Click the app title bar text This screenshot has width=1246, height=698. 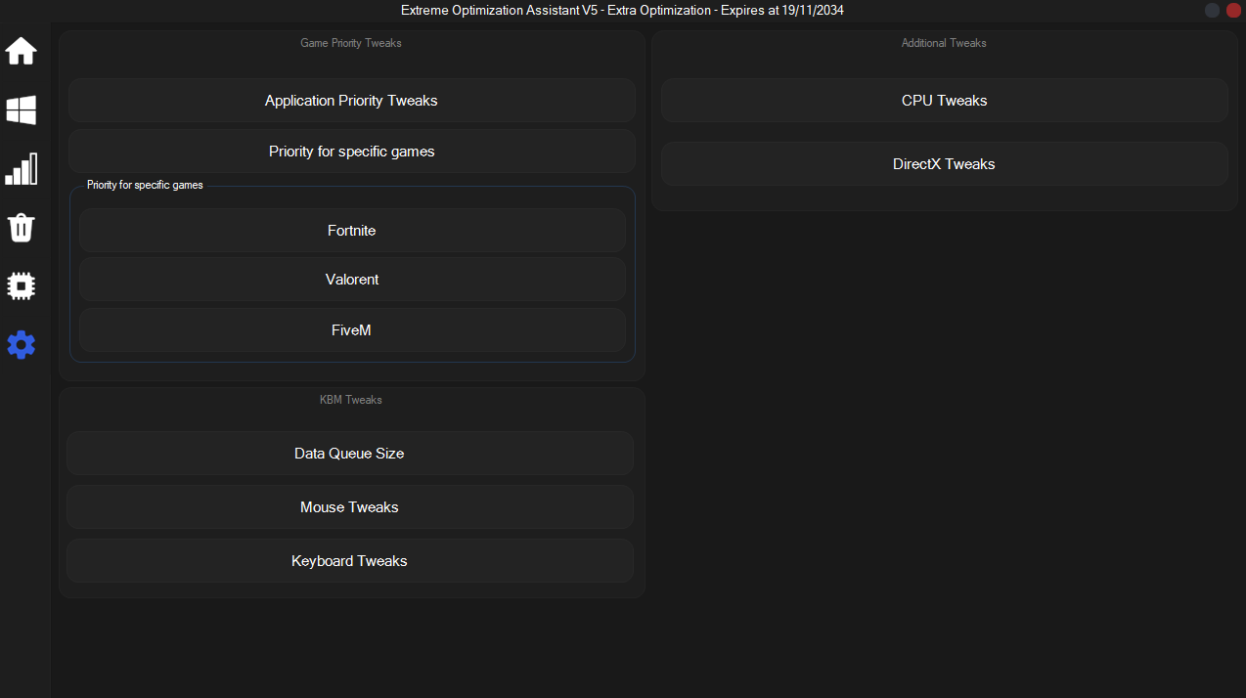coord(622,11)
